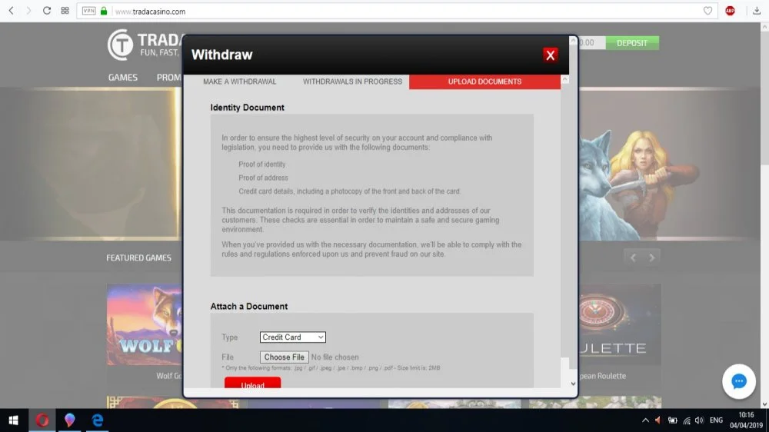
Task: Click the 'Identity Document' heading
Action: (x=247, y=108)
